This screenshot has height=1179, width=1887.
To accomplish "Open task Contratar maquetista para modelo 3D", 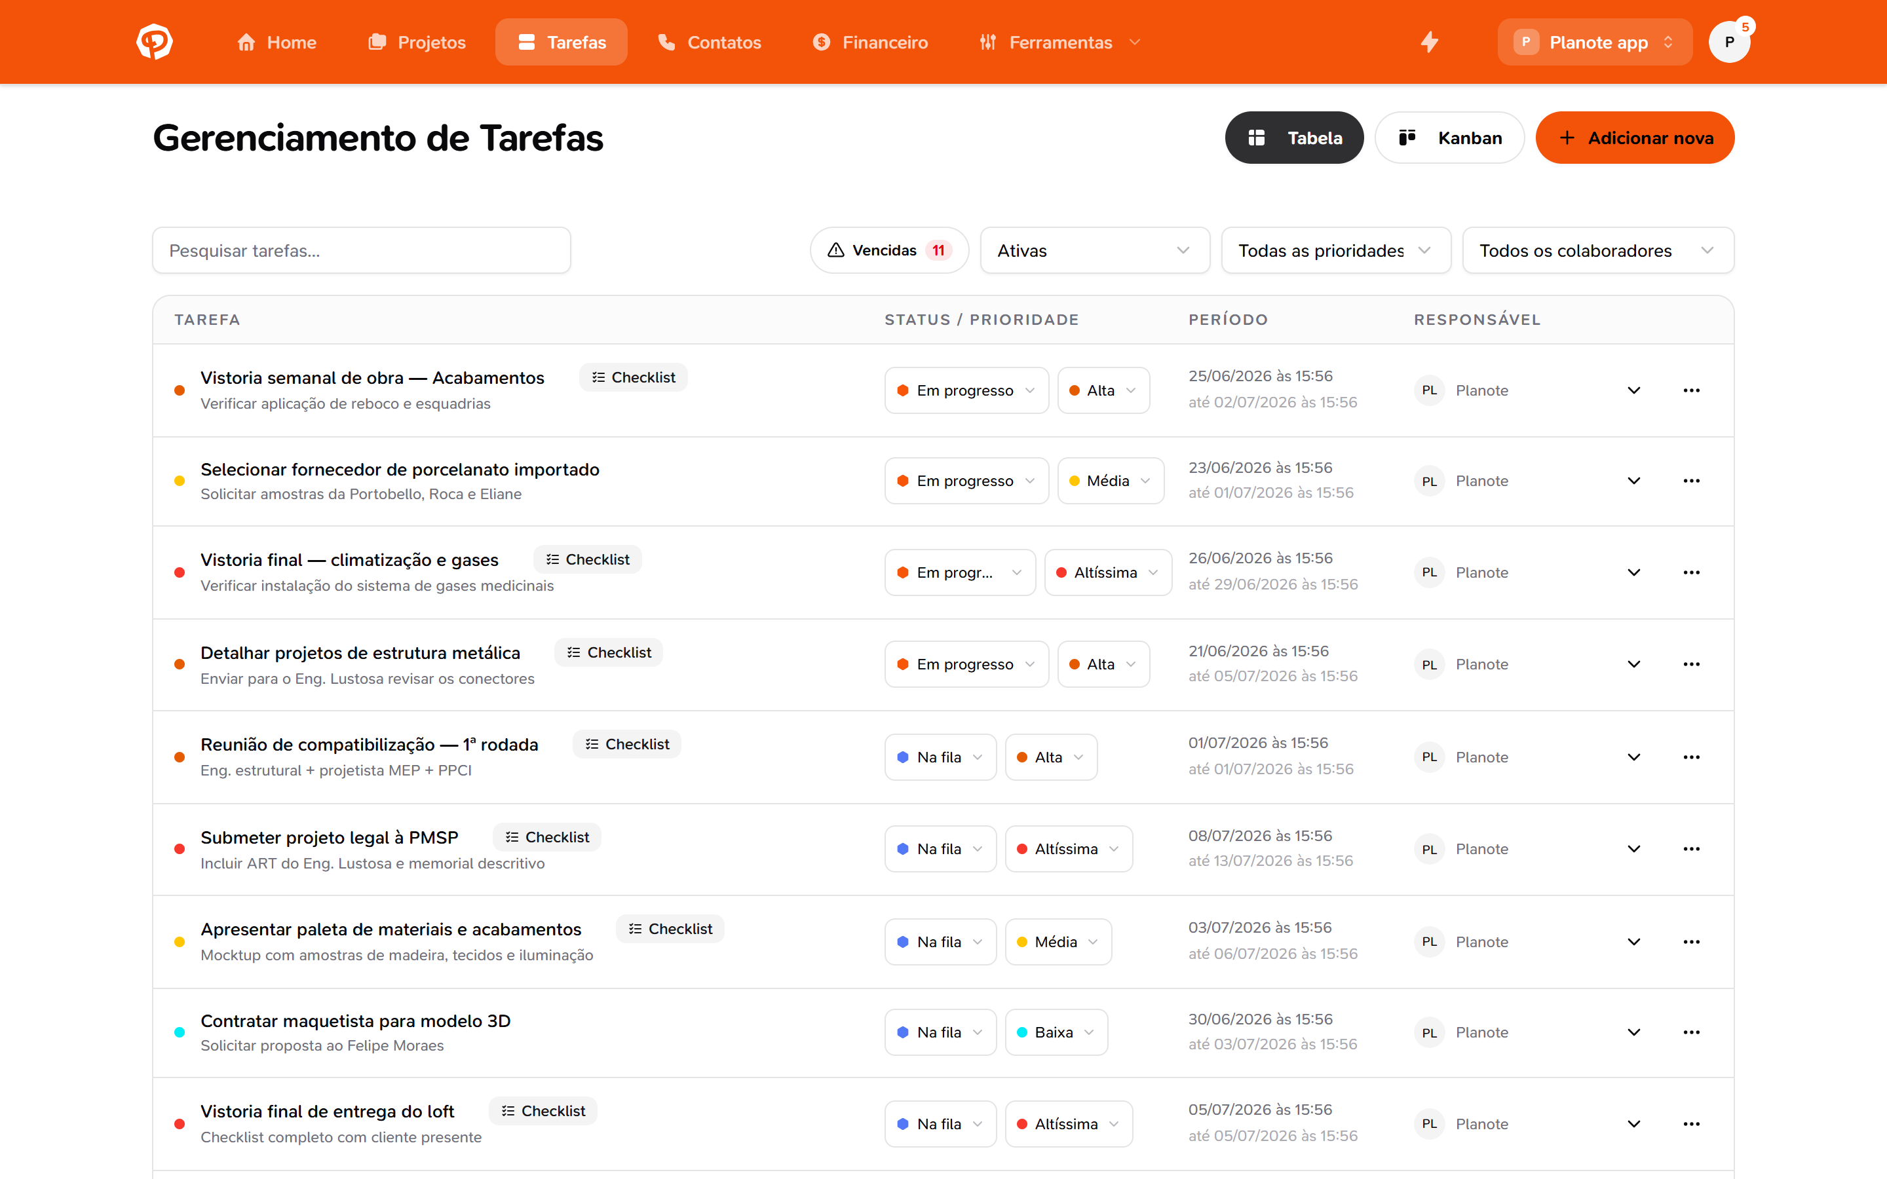I will tap(356, 1022).
